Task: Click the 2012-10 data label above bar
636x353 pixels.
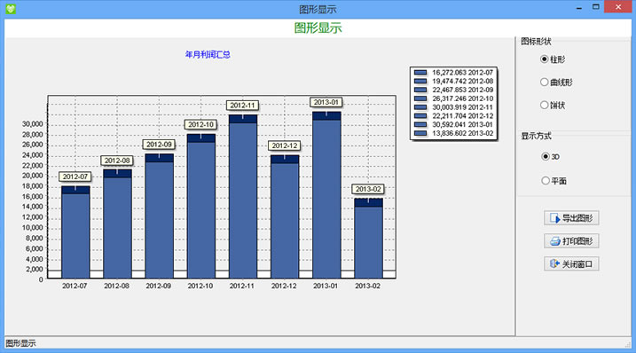Action: coord(200,124)
